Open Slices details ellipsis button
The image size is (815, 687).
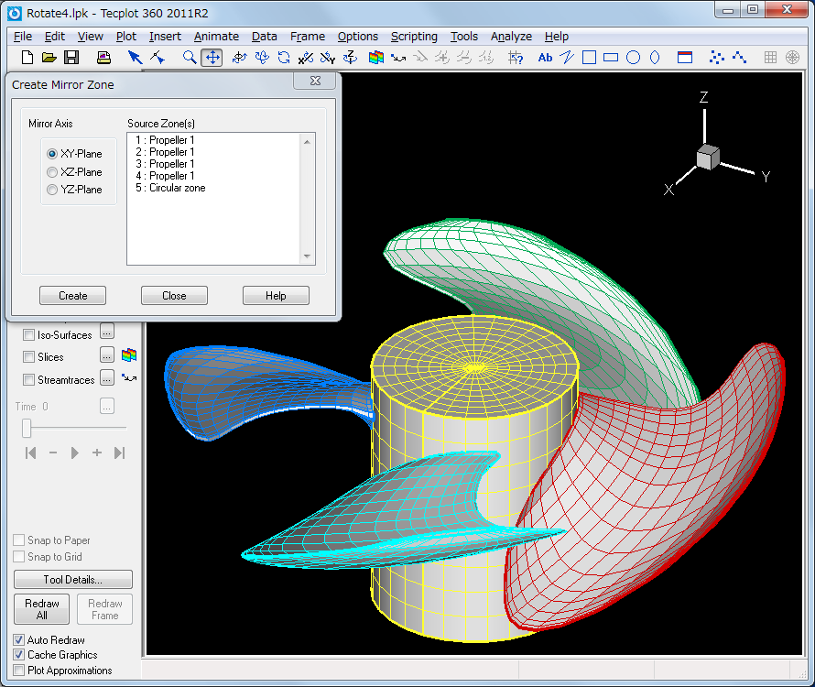(x=107, y=355)
